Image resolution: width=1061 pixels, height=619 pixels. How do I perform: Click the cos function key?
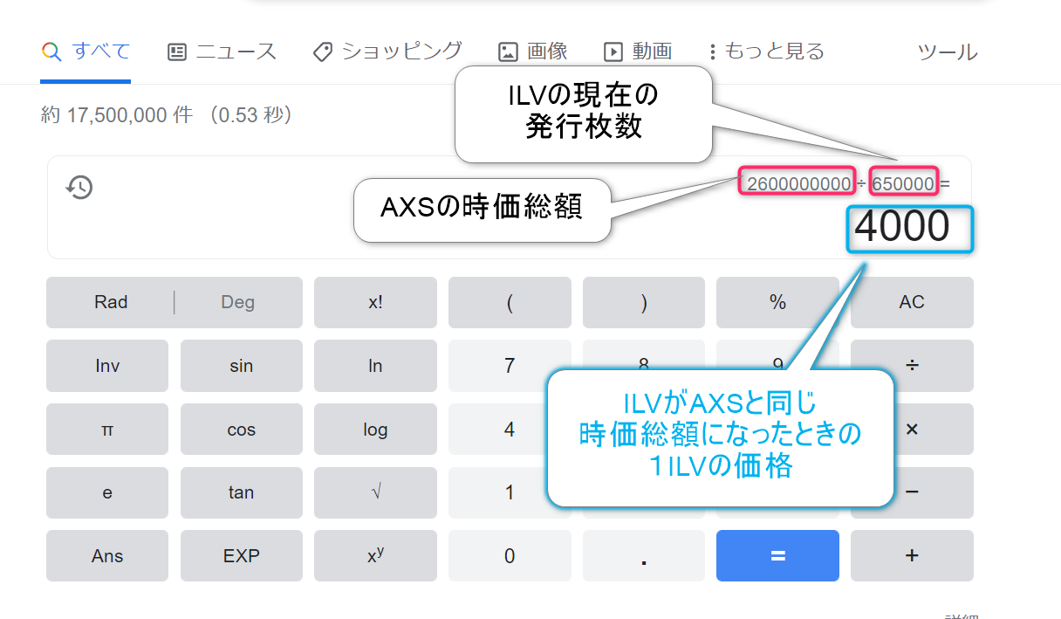tap(241, 430)
